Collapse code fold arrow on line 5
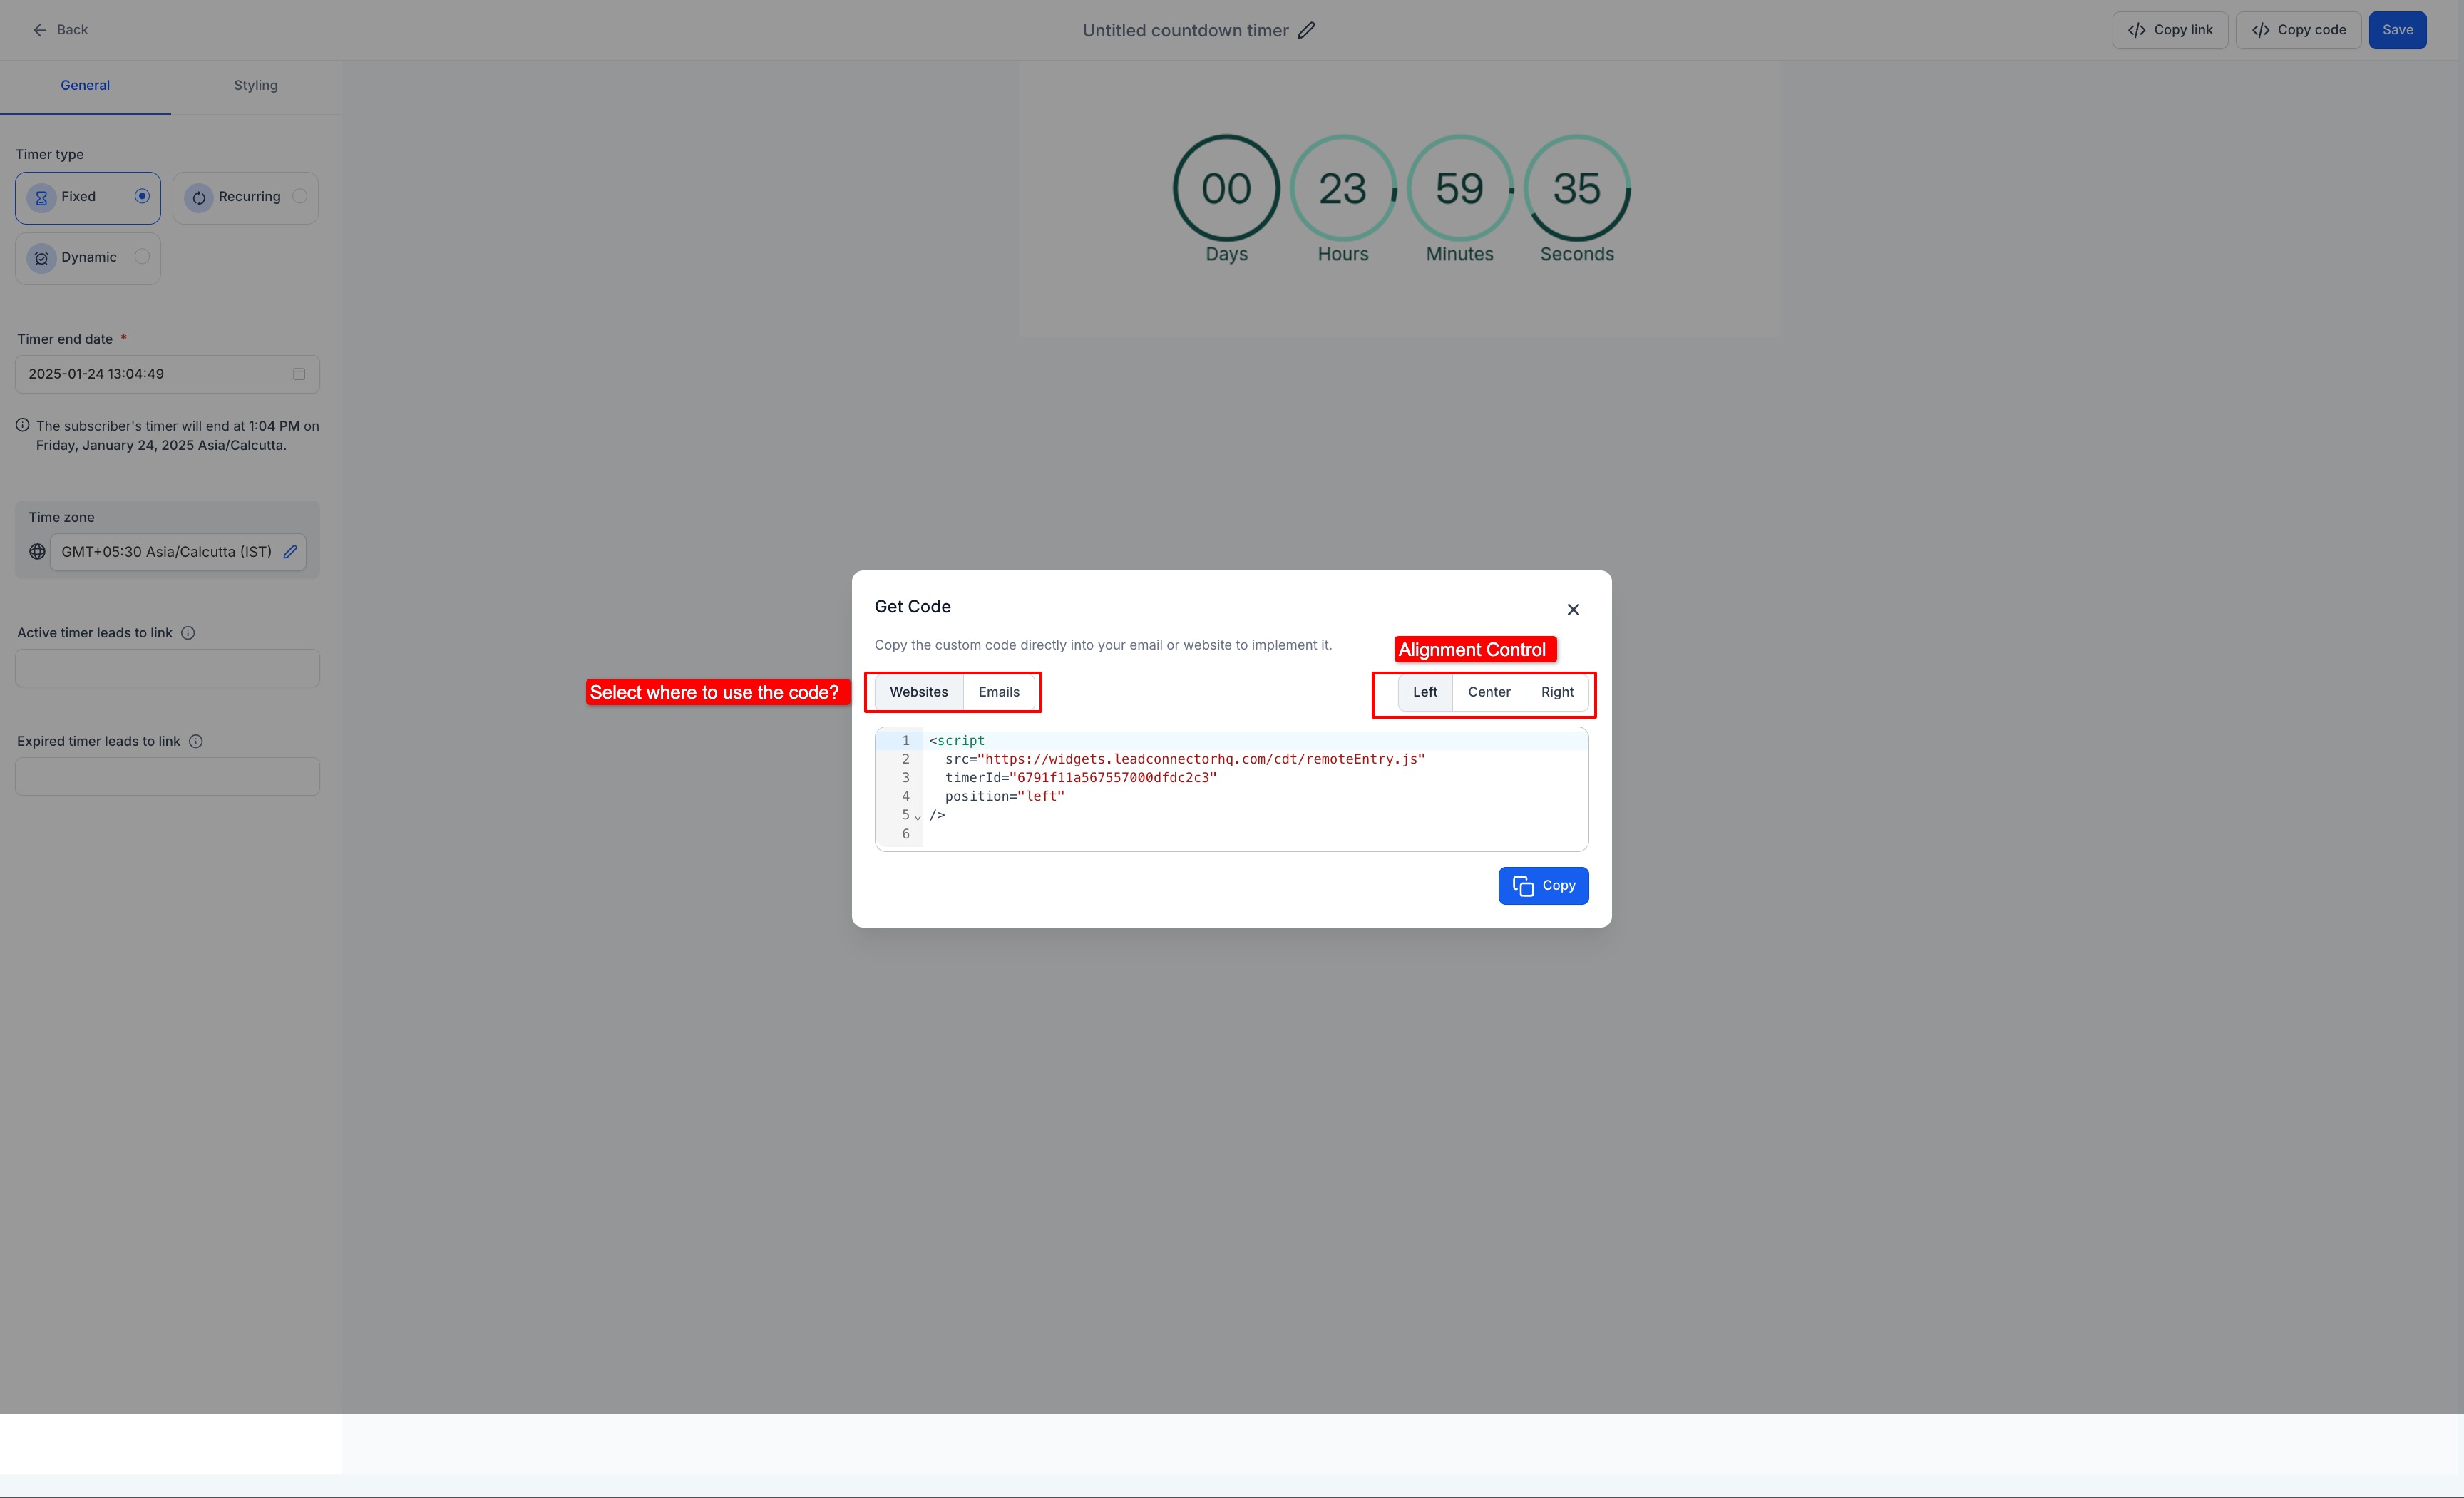Image resolution: width=2464 pixels, height=1498 pixels. pyautogui.click(x=918, y=817)
